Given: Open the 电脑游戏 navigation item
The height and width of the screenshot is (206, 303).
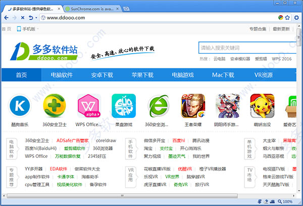Looking at the screenshot, I should point(183,75).
